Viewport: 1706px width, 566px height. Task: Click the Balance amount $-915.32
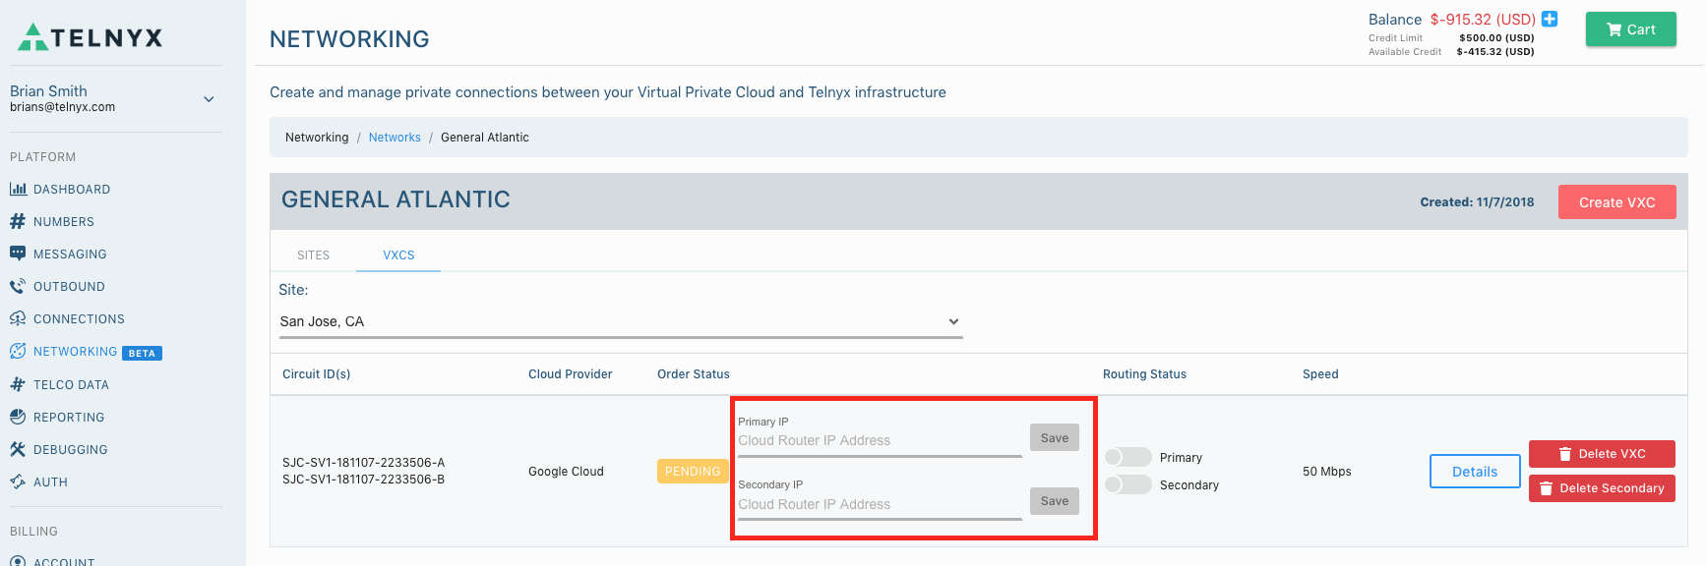click(1483, 20)
